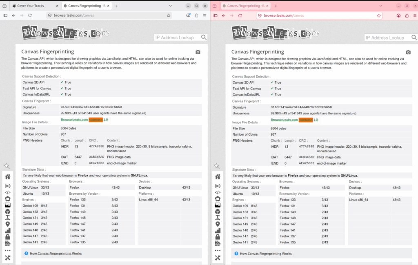Bookmark the page with left window's star

(169, 16)
